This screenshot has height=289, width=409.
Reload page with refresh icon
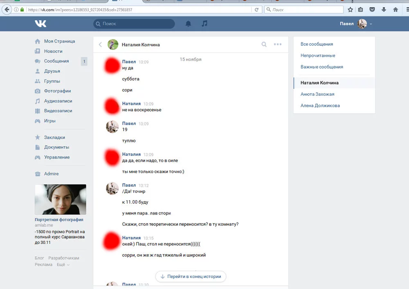click(x=256, y=10)
